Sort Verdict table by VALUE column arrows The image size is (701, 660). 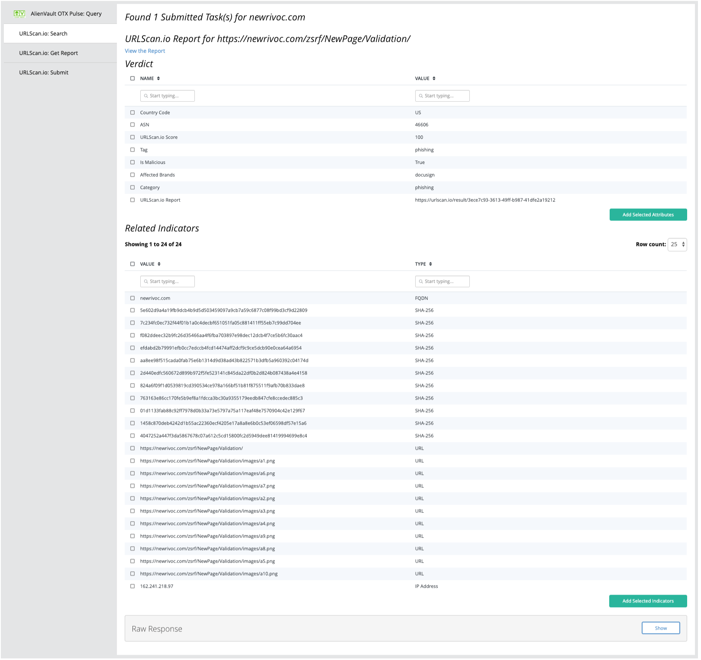click(434, 79)
